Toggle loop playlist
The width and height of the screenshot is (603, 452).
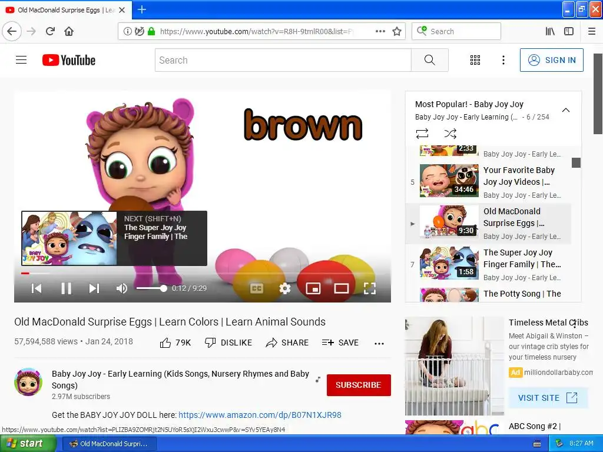click(x=422, y=134)
